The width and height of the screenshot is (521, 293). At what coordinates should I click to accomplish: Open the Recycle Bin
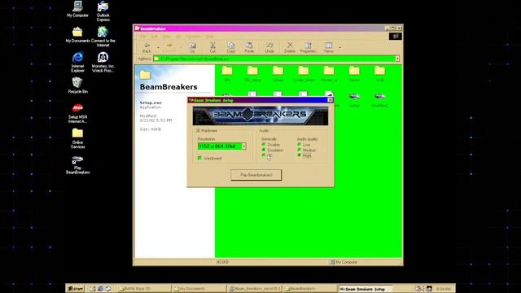point(78,85)
